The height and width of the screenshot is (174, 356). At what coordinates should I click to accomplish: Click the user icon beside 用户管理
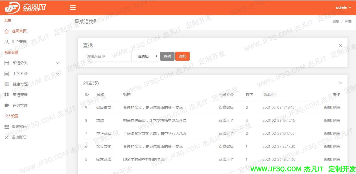coord(7,42)
